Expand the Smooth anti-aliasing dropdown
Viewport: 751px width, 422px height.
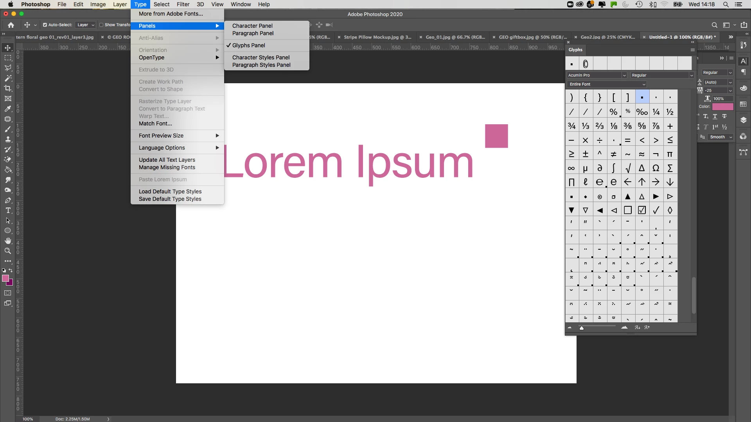coord(720,137)
